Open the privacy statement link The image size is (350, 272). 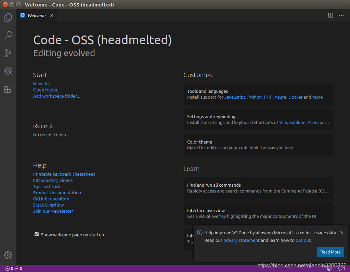[241, 240]
